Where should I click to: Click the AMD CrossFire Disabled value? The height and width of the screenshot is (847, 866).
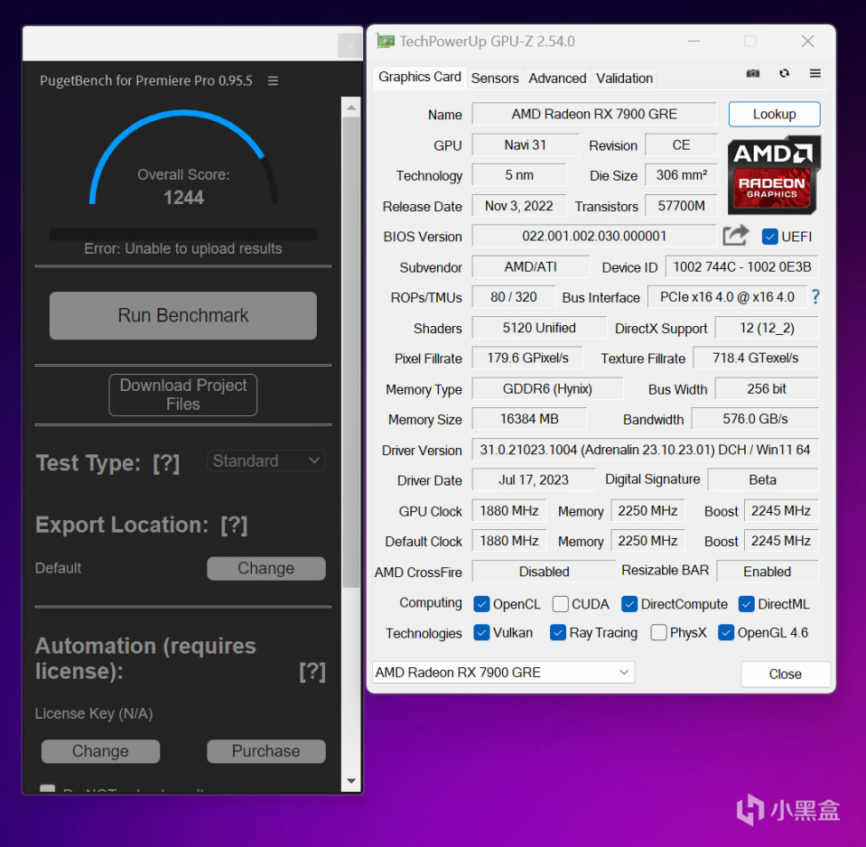click(544, 572)
